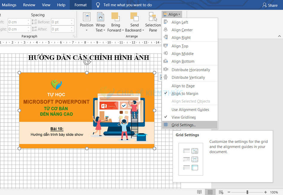Click Tell me what you want to do

(128, 5)
